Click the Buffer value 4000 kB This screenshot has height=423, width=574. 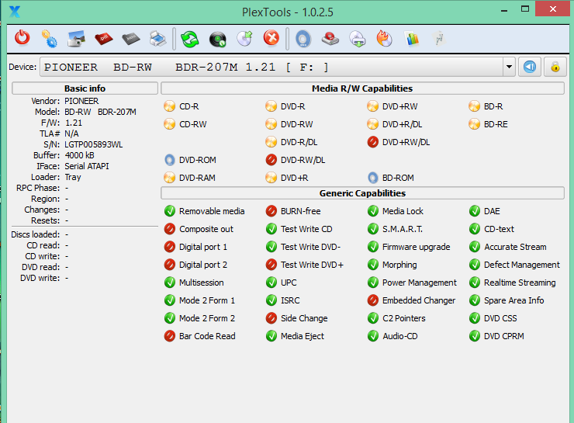click(x=79, y=155)
